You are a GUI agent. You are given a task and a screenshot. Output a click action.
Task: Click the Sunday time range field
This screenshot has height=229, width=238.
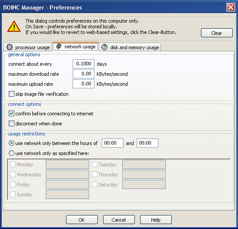pos(67,194)
